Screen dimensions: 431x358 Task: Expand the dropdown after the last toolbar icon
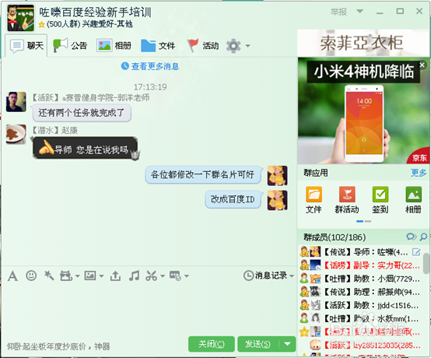(187, 276)
